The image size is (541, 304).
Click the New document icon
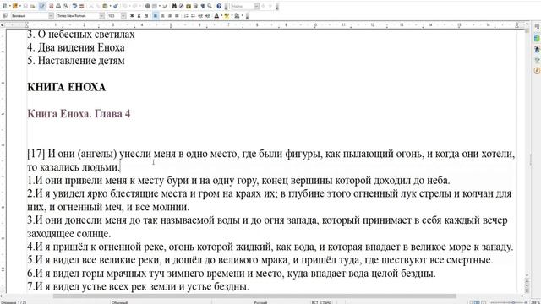pyautogui.click(x=5, y=6)
